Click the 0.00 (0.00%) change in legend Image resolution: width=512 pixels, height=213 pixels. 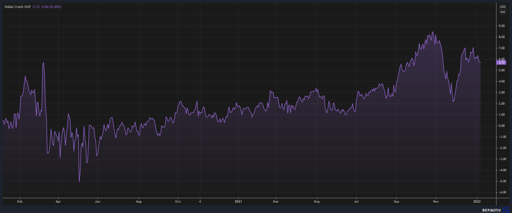click(x=51, y=7)
